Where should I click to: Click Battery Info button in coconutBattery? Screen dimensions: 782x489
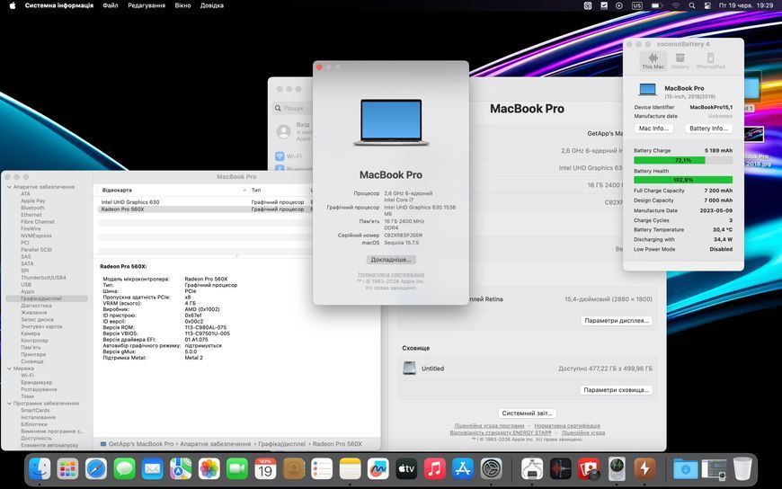pyautogui.click(x=708, y=129)
